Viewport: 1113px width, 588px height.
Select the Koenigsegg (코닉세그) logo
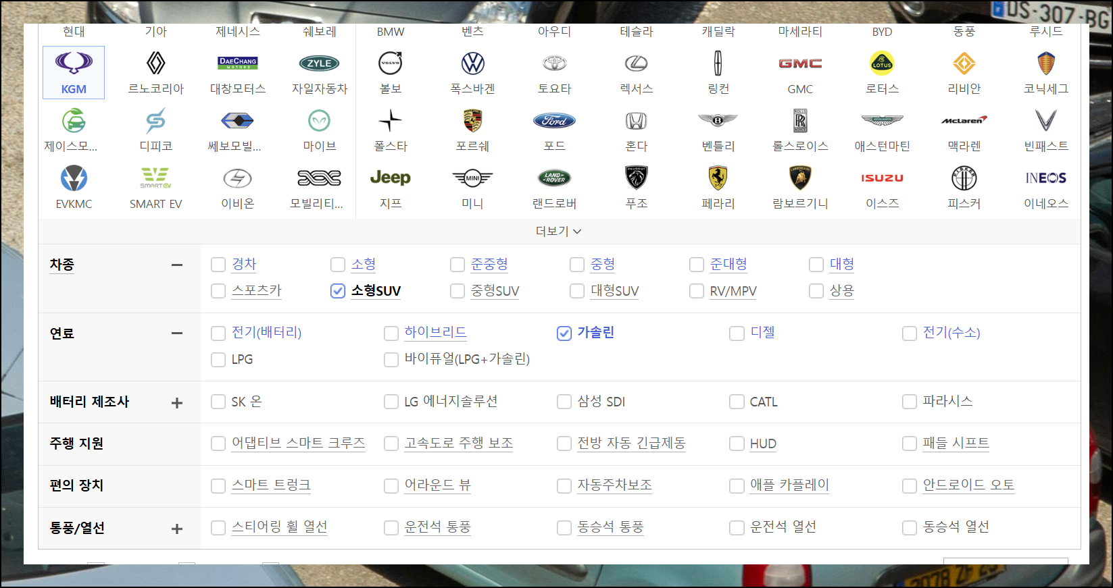click(1046, 63)
